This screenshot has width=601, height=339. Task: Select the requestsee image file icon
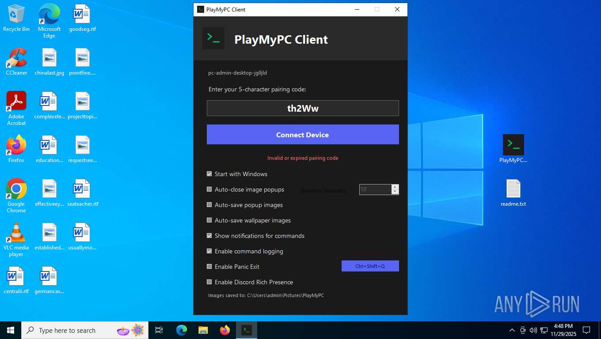(82, 149)
